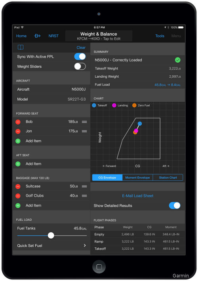This screenshot has width=198, height=281.
Task: Tap the Model SR22T-G3 row
Action: click(x=51, y=99)
